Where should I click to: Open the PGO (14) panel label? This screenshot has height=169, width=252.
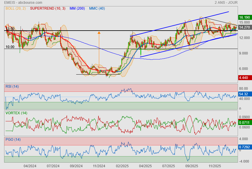click(x=13, y=140)
